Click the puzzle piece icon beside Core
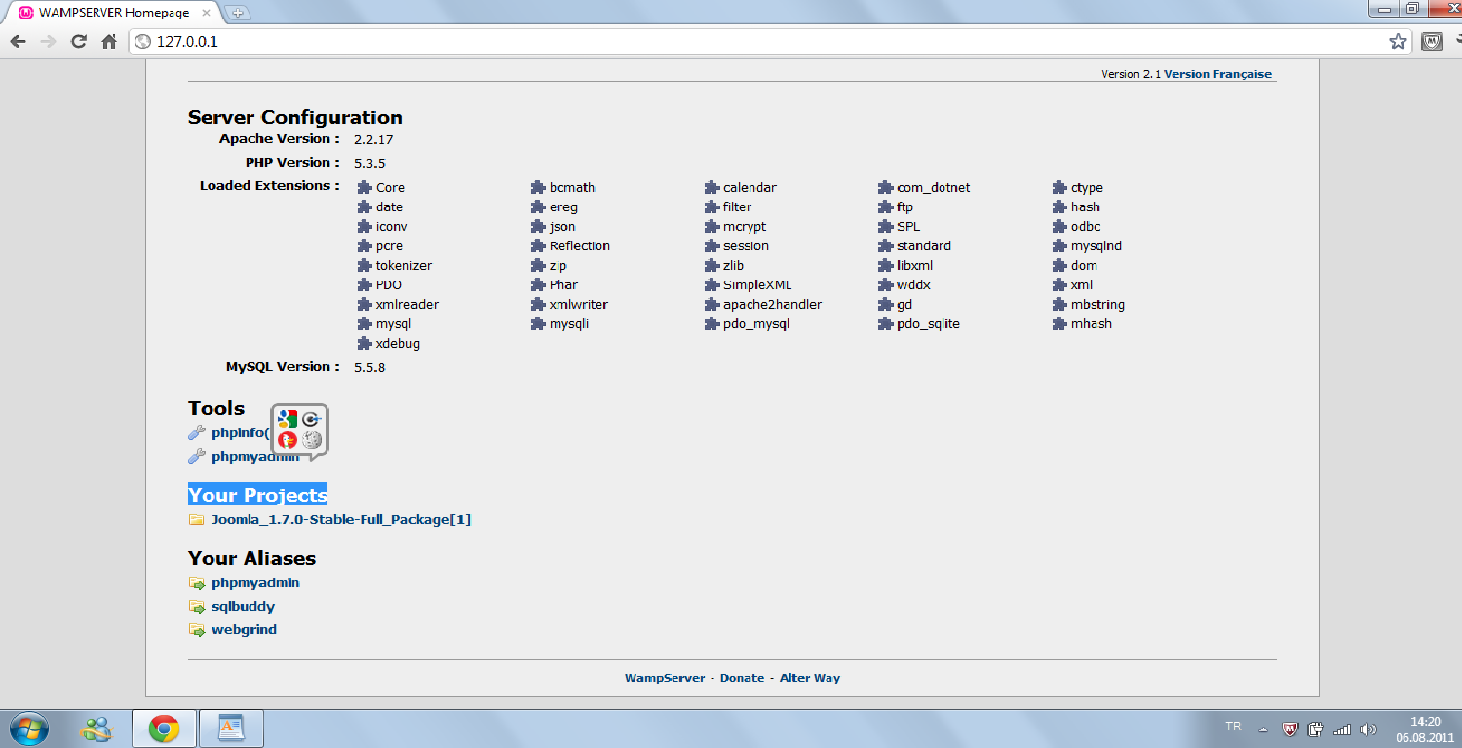The height and width of the screenshot is (748, 1462). coord(365,188)
